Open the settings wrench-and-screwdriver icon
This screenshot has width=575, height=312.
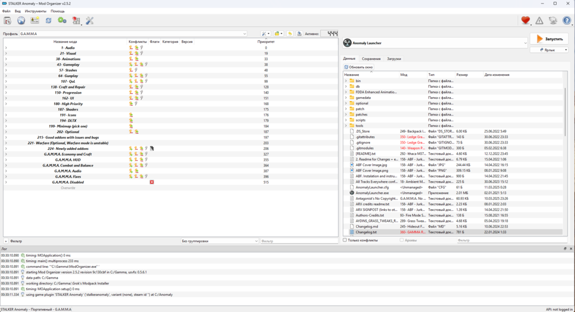point(89,21)
